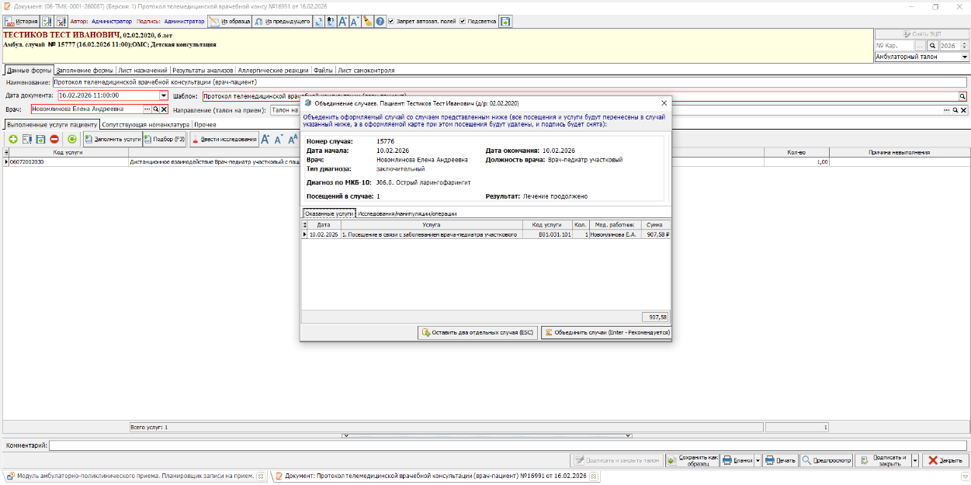Open the Аллергические реакции tab

click(x=273, y=70)
